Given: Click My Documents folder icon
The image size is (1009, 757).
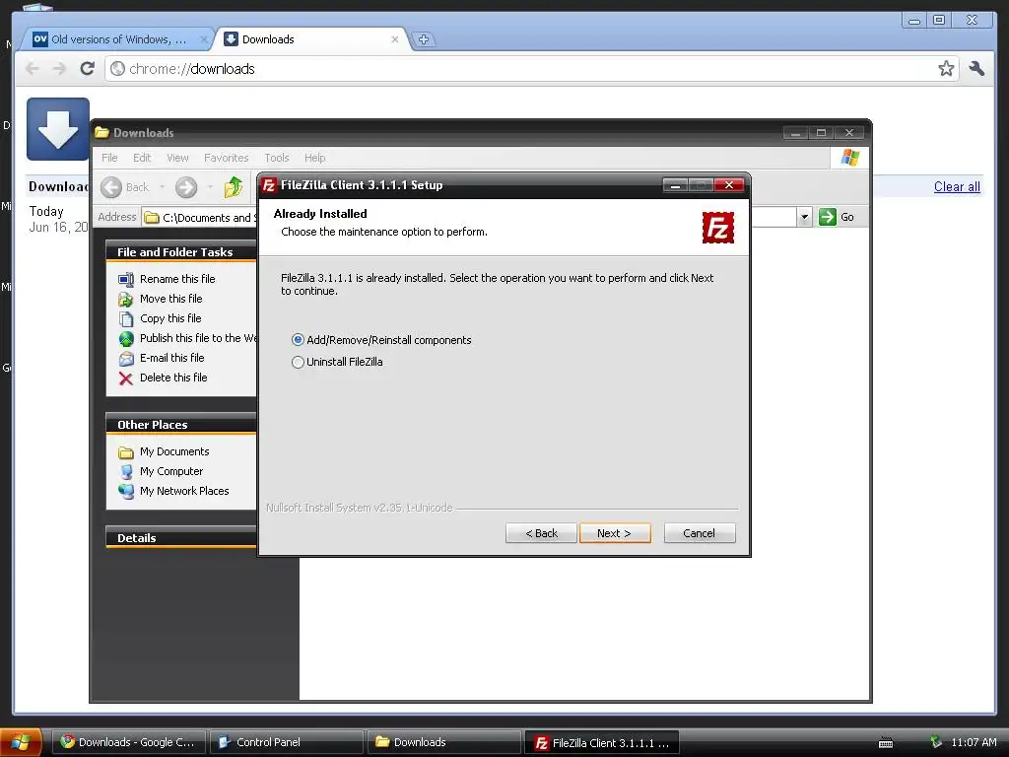Looking at the screenshot, I should pyautogui.click(x=126, y=451).
